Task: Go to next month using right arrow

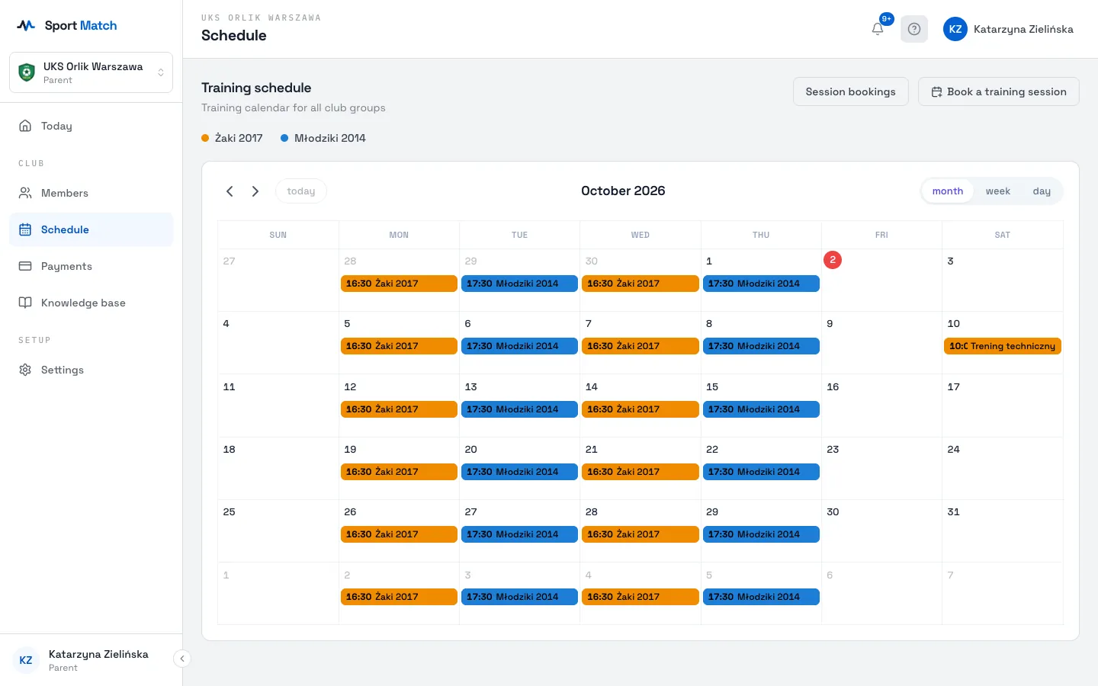Action: pyautogui.click(x=255, y=191)
